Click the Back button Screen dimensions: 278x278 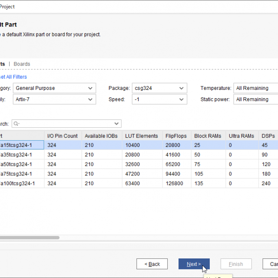(x=152, y=264)
